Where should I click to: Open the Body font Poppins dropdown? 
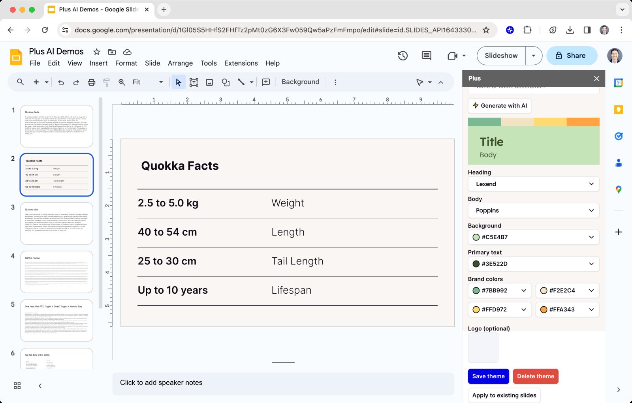pos(533,210)
